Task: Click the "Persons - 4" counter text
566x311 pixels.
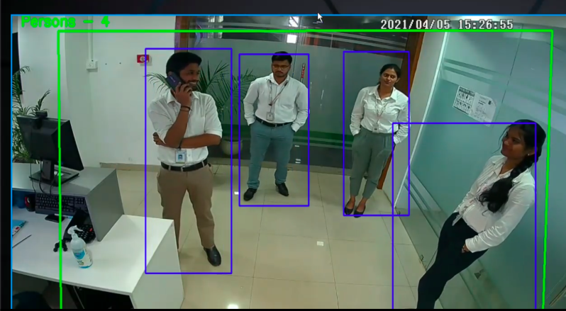Action: point(65,22)
